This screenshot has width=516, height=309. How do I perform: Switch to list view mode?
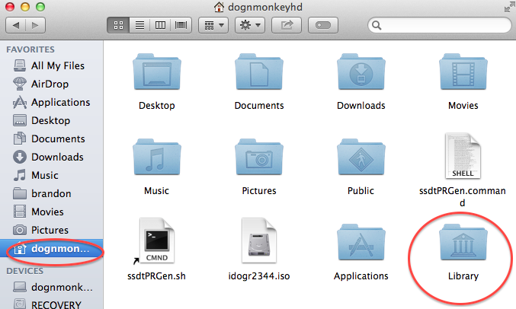[x=140, y=25]
